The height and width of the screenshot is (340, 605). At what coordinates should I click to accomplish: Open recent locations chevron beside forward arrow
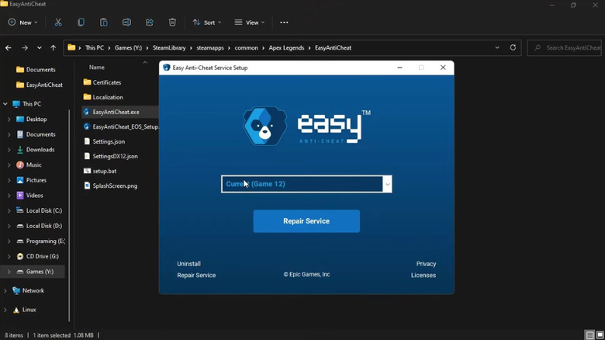[x=39, y=48]
